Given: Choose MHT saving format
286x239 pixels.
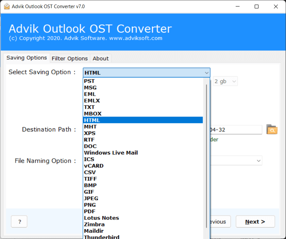Looking at the screenshot, I should [x=143, y=127].
